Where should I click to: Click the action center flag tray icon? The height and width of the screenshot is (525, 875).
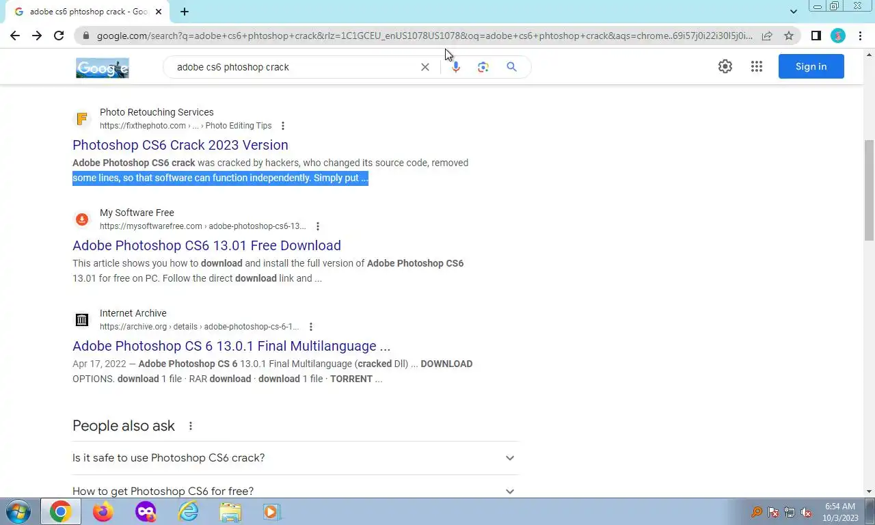pos(773,512)
